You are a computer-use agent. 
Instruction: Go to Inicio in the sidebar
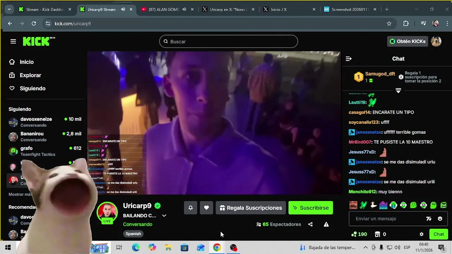(22, 62)
